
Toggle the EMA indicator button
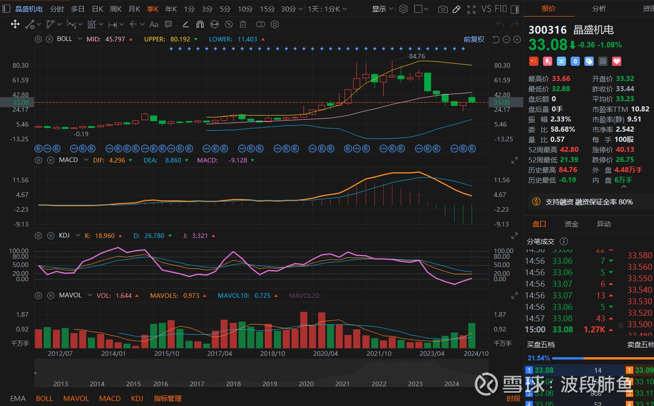[x=18, y=399]
